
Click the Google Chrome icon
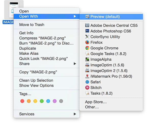[x=87, y=48]
